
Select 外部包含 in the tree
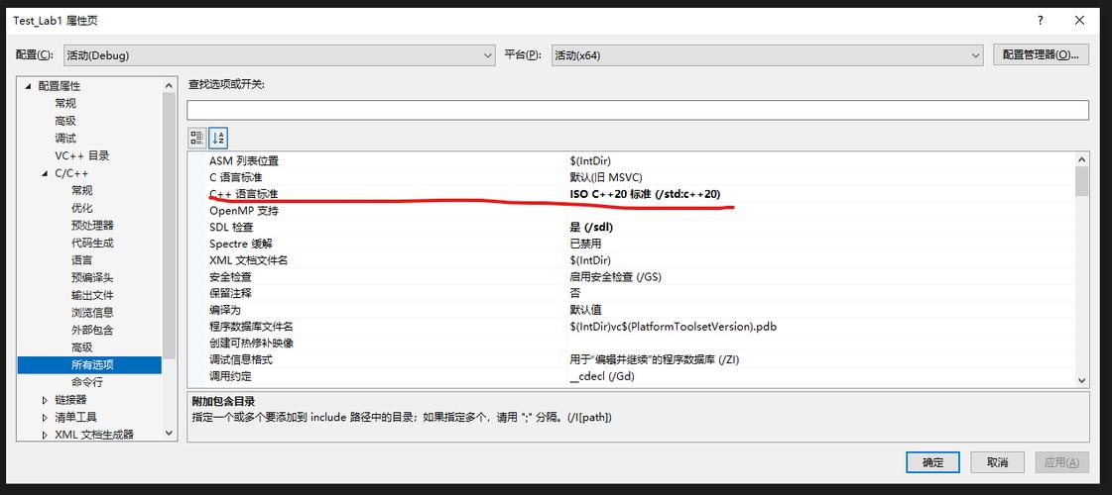tap(92, 330)
